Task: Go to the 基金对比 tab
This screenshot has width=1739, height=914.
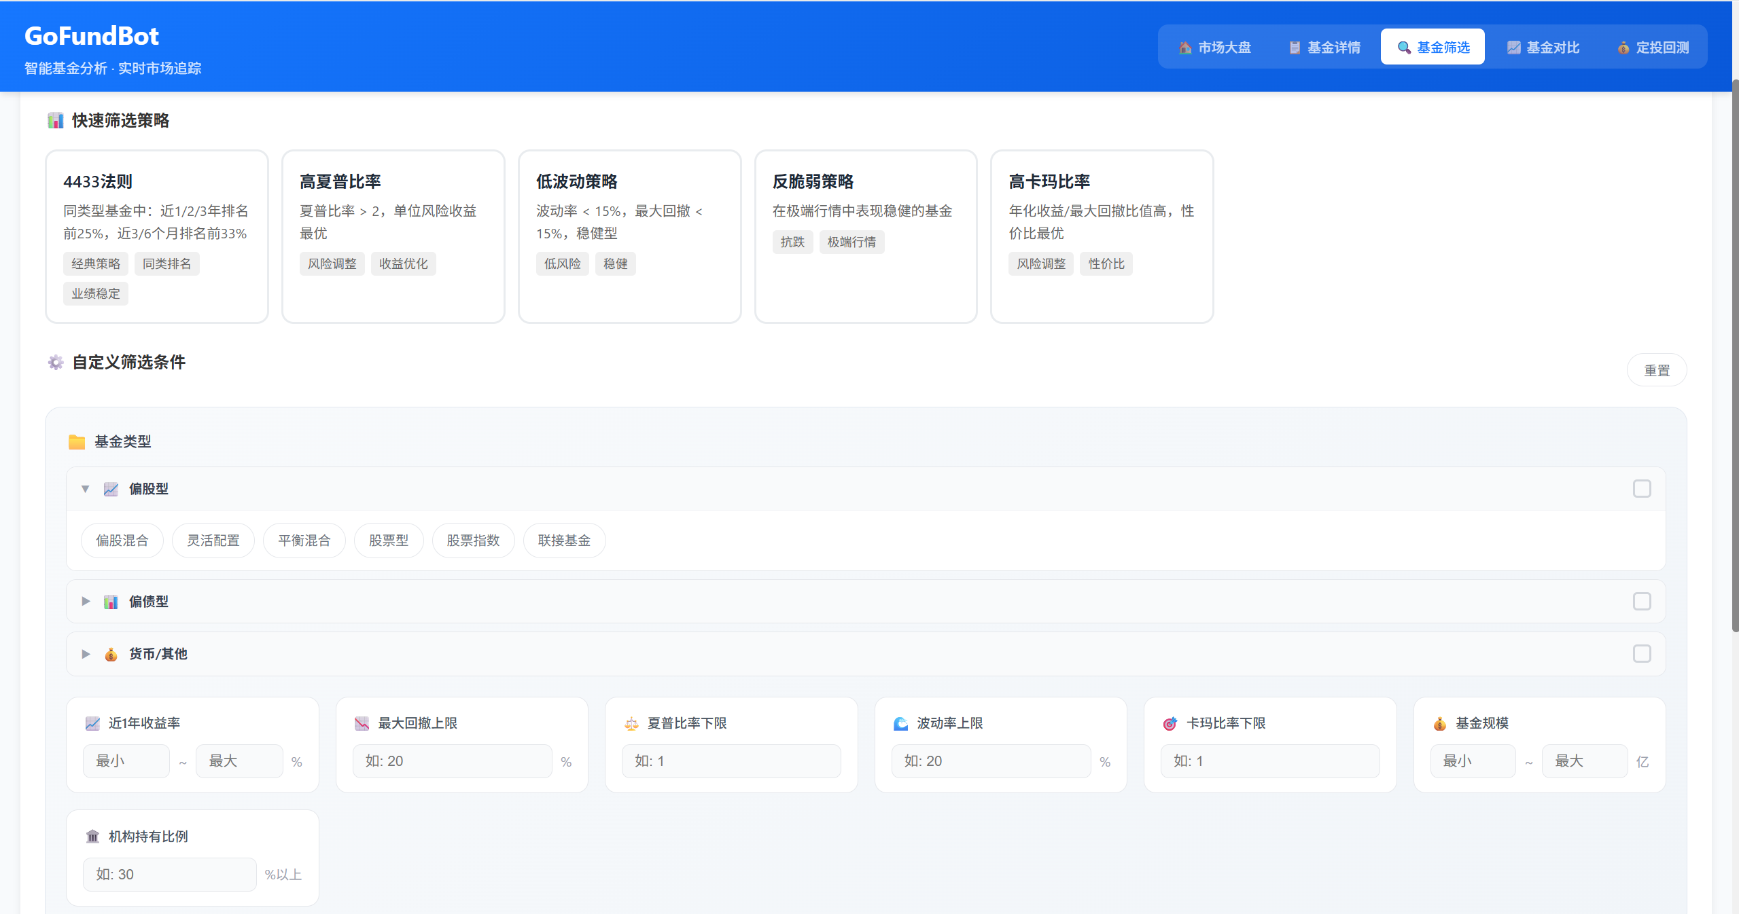Action: [1543, 47]
